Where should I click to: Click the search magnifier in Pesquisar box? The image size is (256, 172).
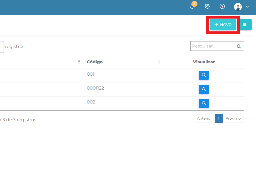[239, 46]
